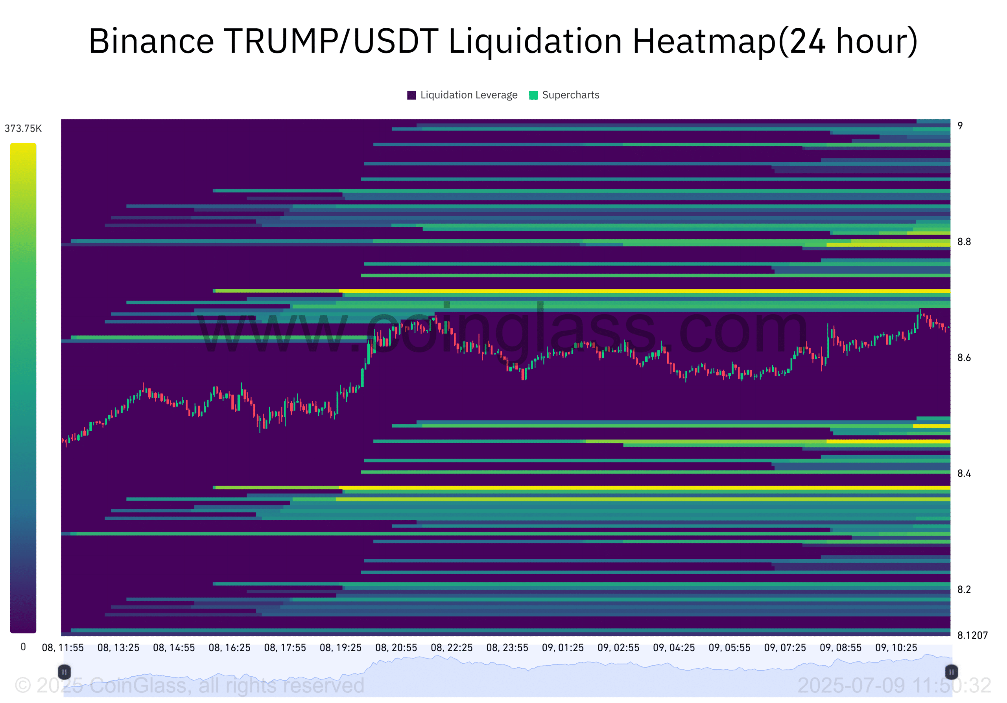Click the CoinGlass copyright text
This screenshot has height=703, width=1007.
click(190, 685)
